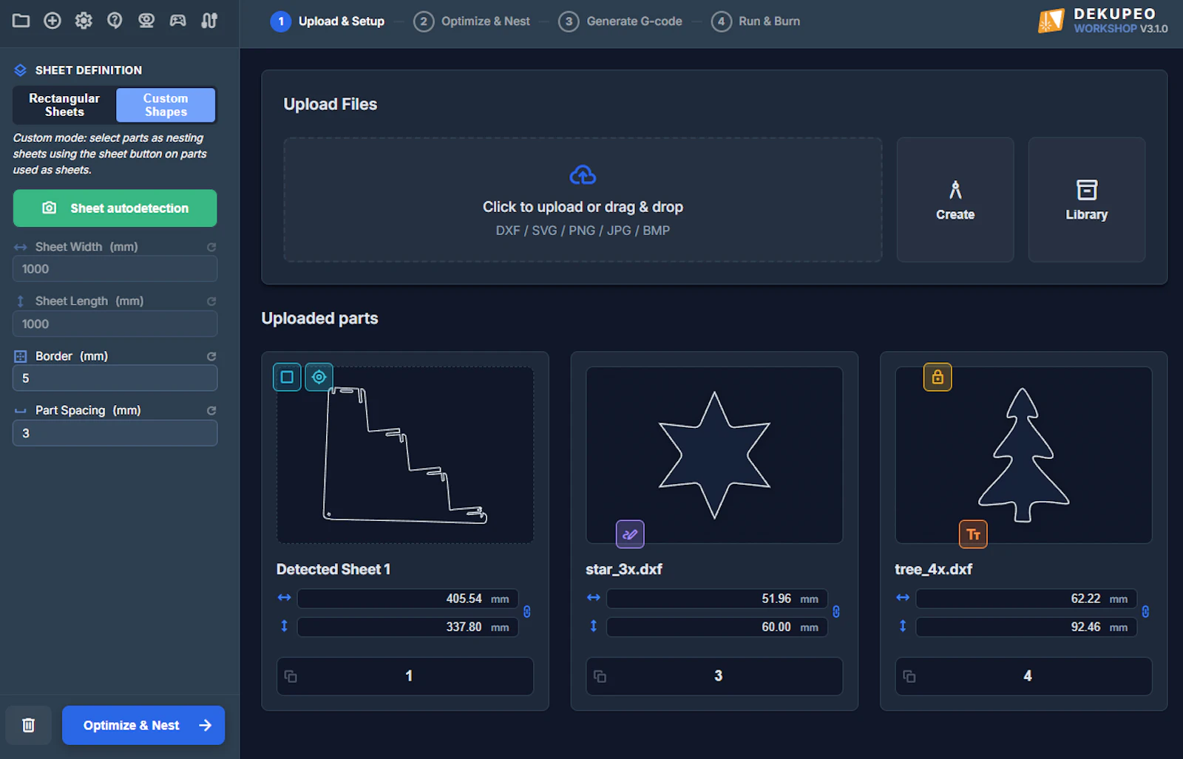This screenshot has height=759, width=1183.
Task: Reset Border value with its refresh icon
Action: [211, 356]
